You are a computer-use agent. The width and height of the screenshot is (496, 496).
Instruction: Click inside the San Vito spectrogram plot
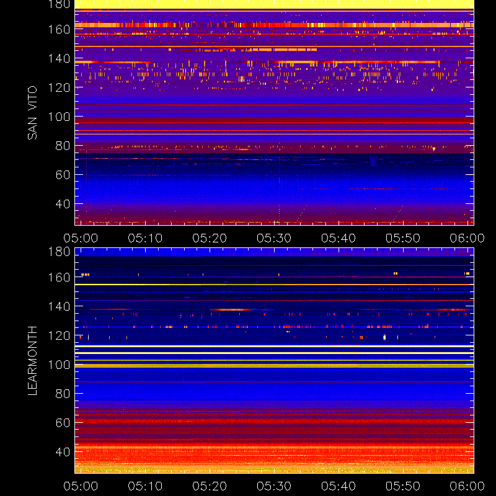[x=274, y=113]
